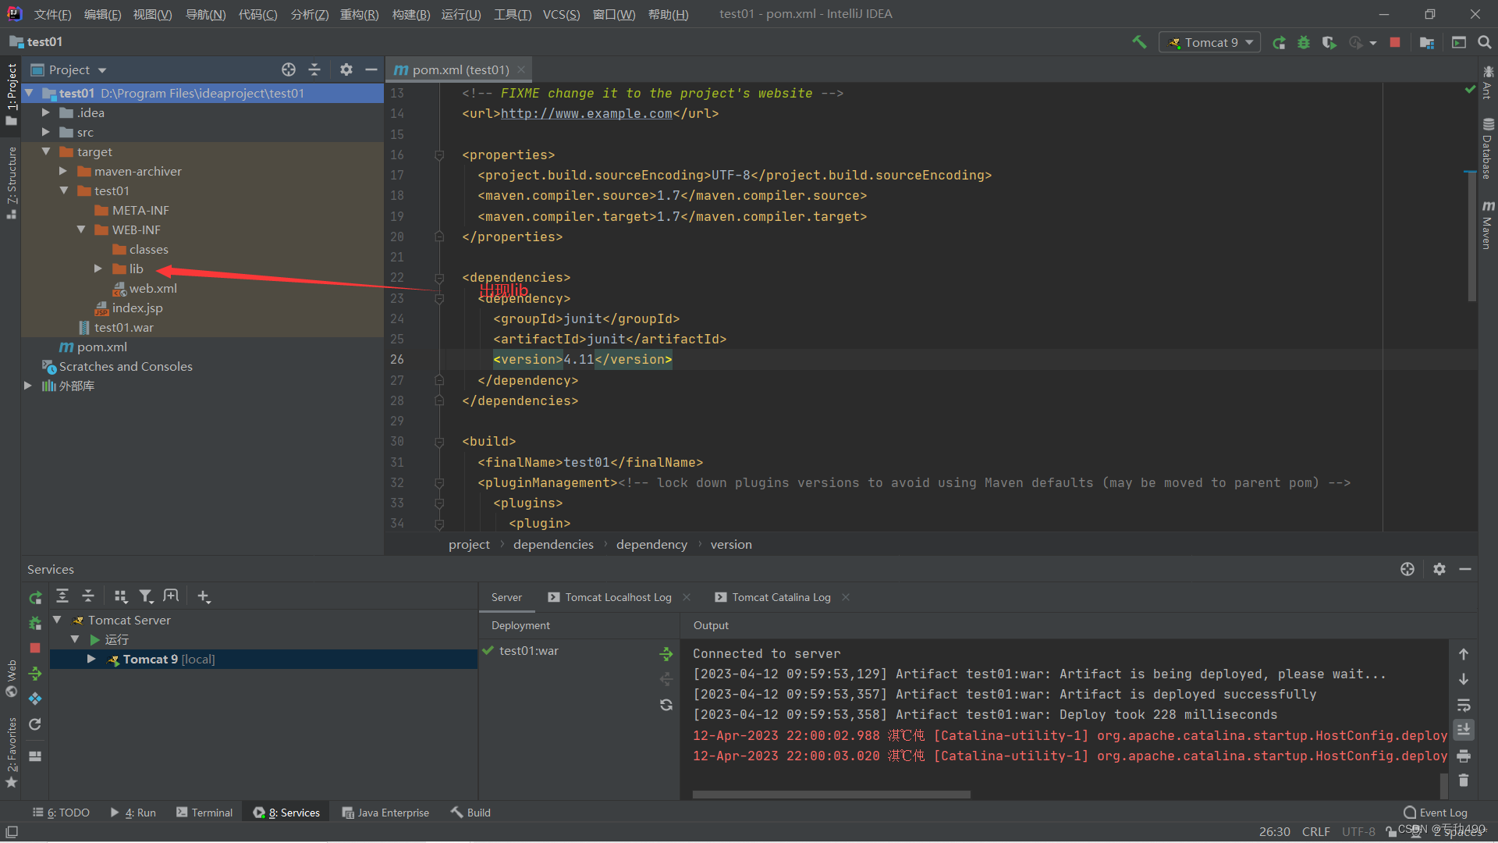Click the Debug bug icon in toolbar
The image size is (1498, 843).
pos(1304,43)
